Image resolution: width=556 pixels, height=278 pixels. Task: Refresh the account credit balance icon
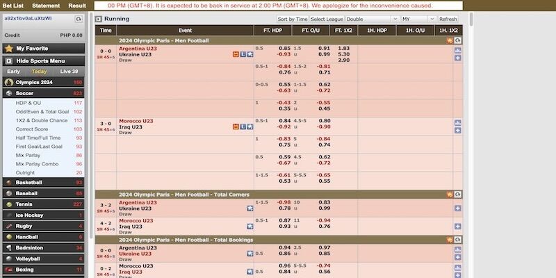[79, 19]
